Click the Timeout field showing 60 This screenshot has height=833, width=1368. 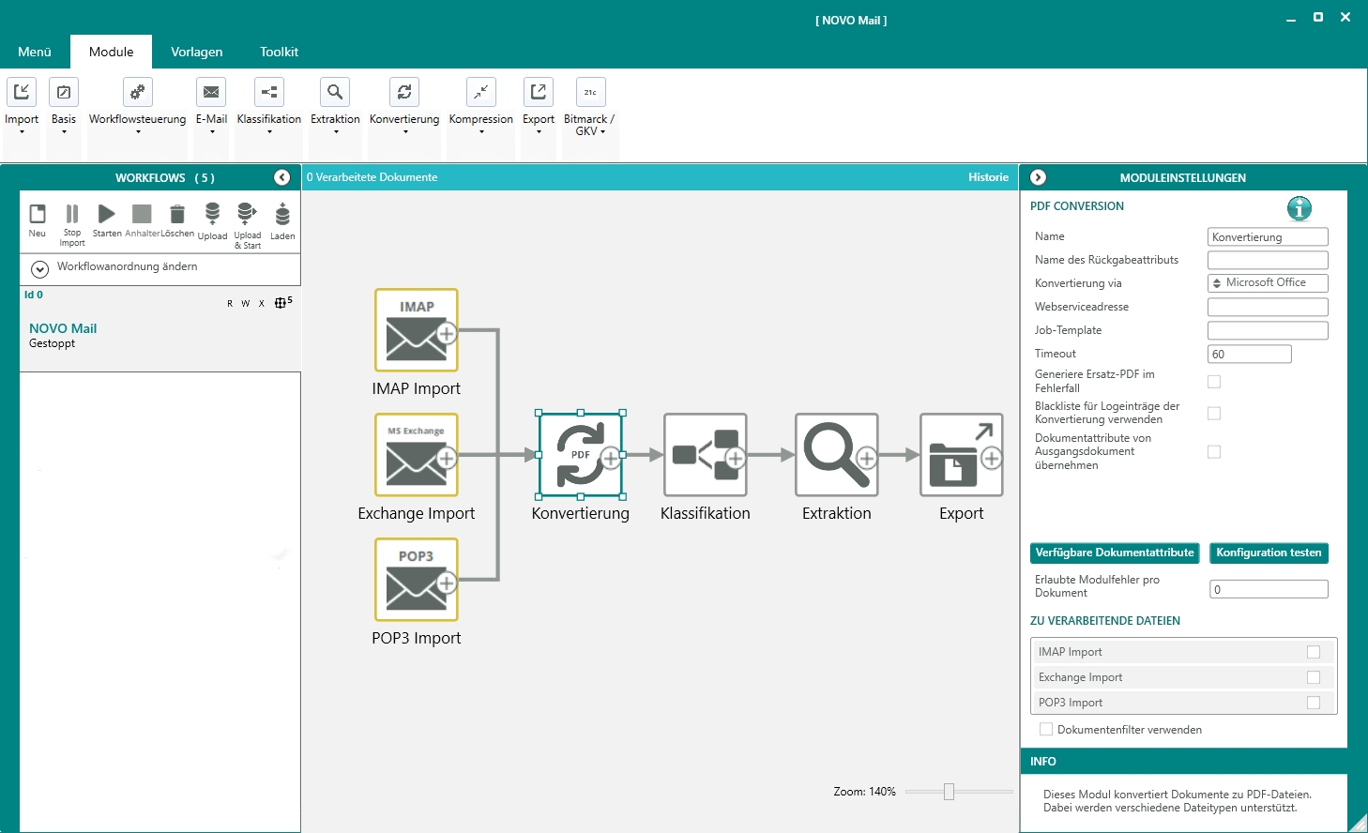coord(1250,354)
